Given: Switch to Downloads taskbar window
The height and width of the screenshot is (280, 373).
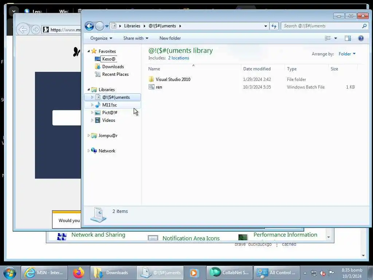Looking at the screenshot, I should (x=113, y=273).
